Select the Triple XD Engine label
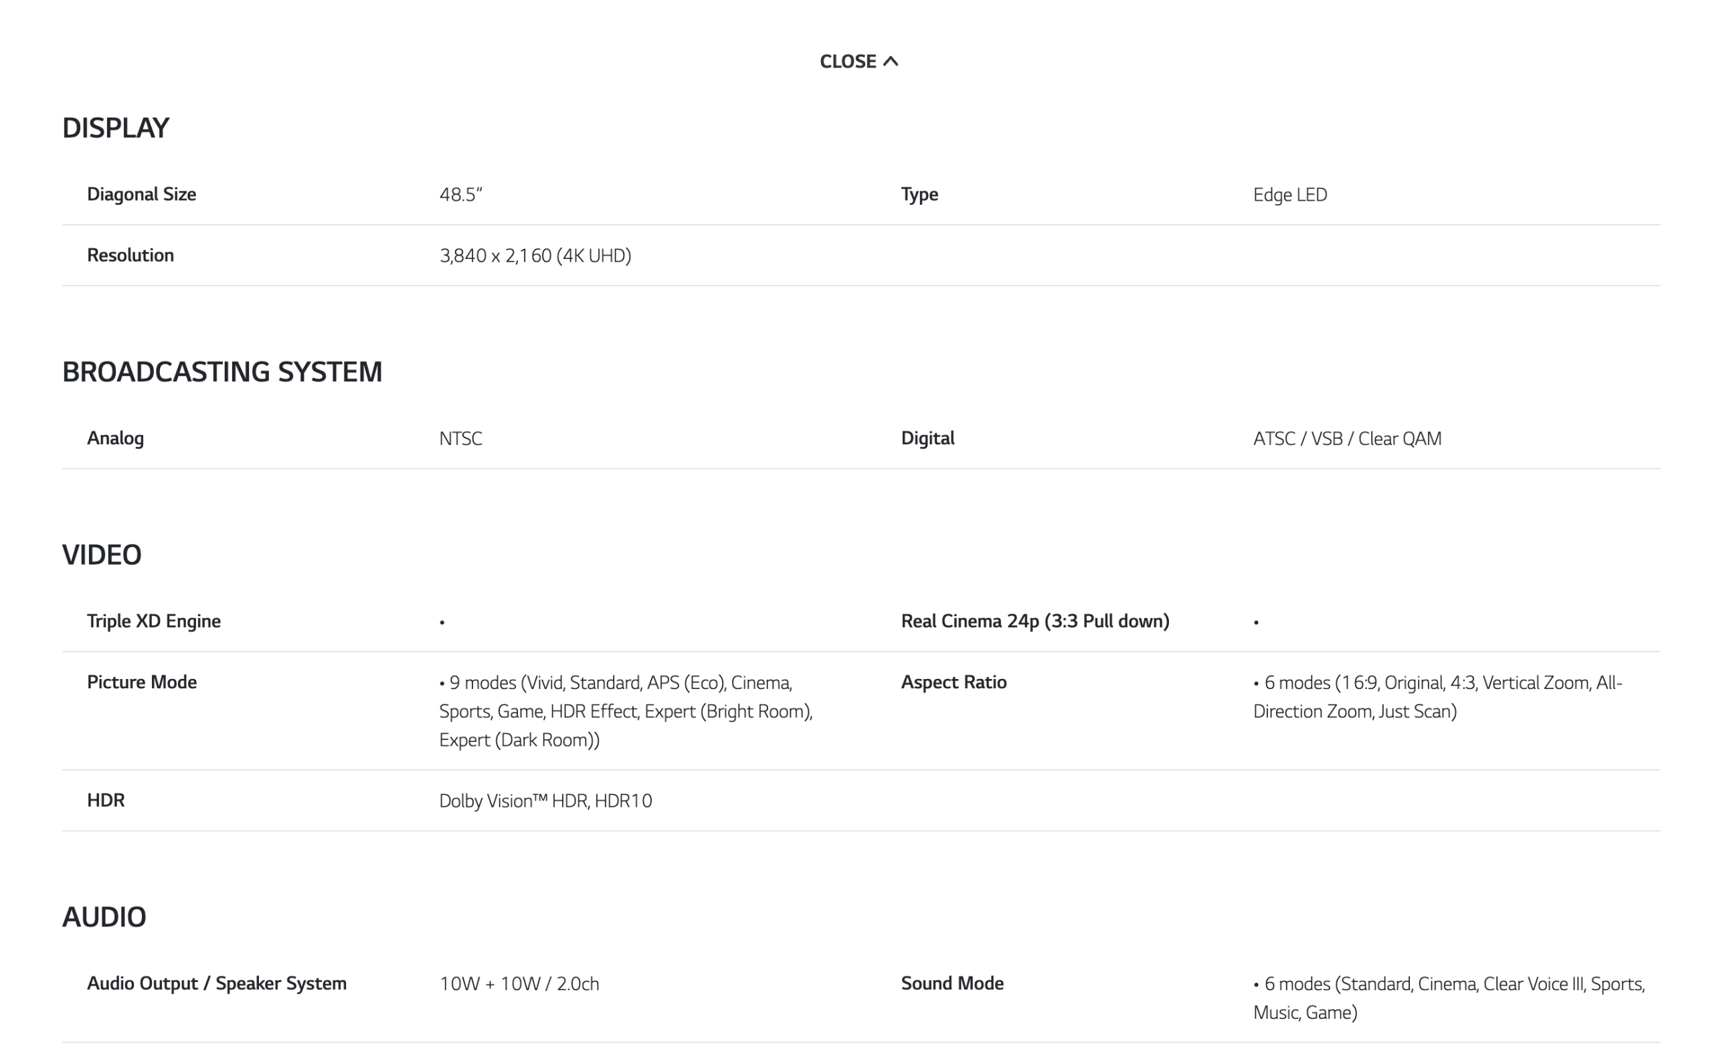 (153, 621)
